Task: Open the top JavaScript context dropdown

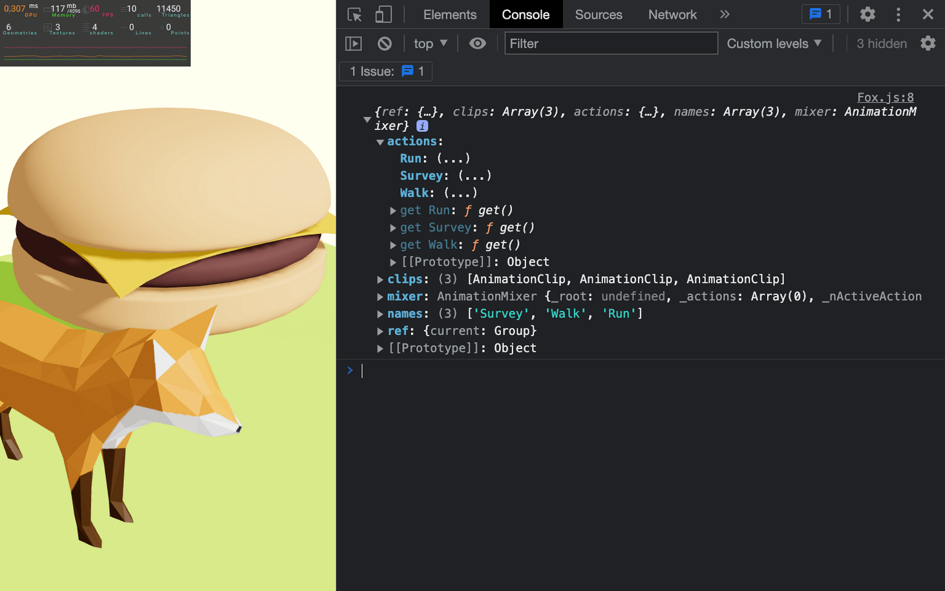Action: (x=430, y=43)
